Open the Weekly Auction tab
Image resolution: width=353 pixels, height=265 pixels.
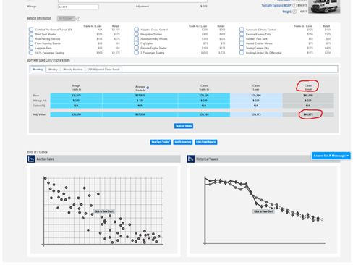tap(73, 70)
